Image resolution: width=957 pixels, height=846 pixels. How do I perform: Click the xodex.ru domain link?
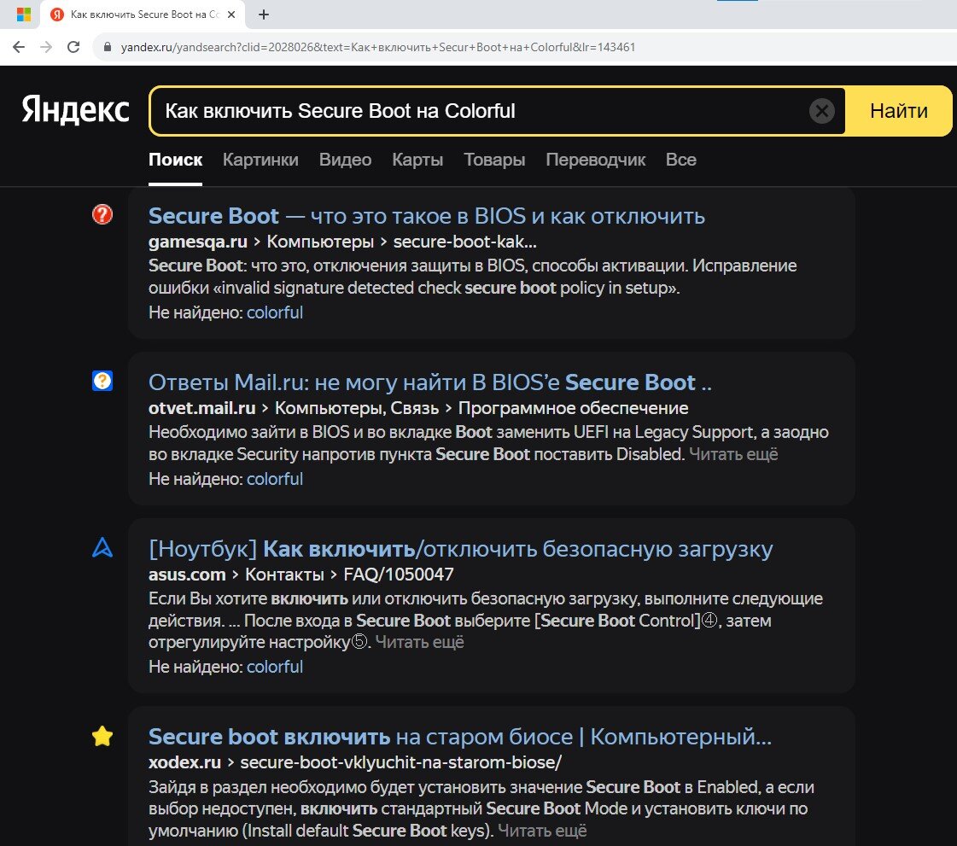pos(184,762)
